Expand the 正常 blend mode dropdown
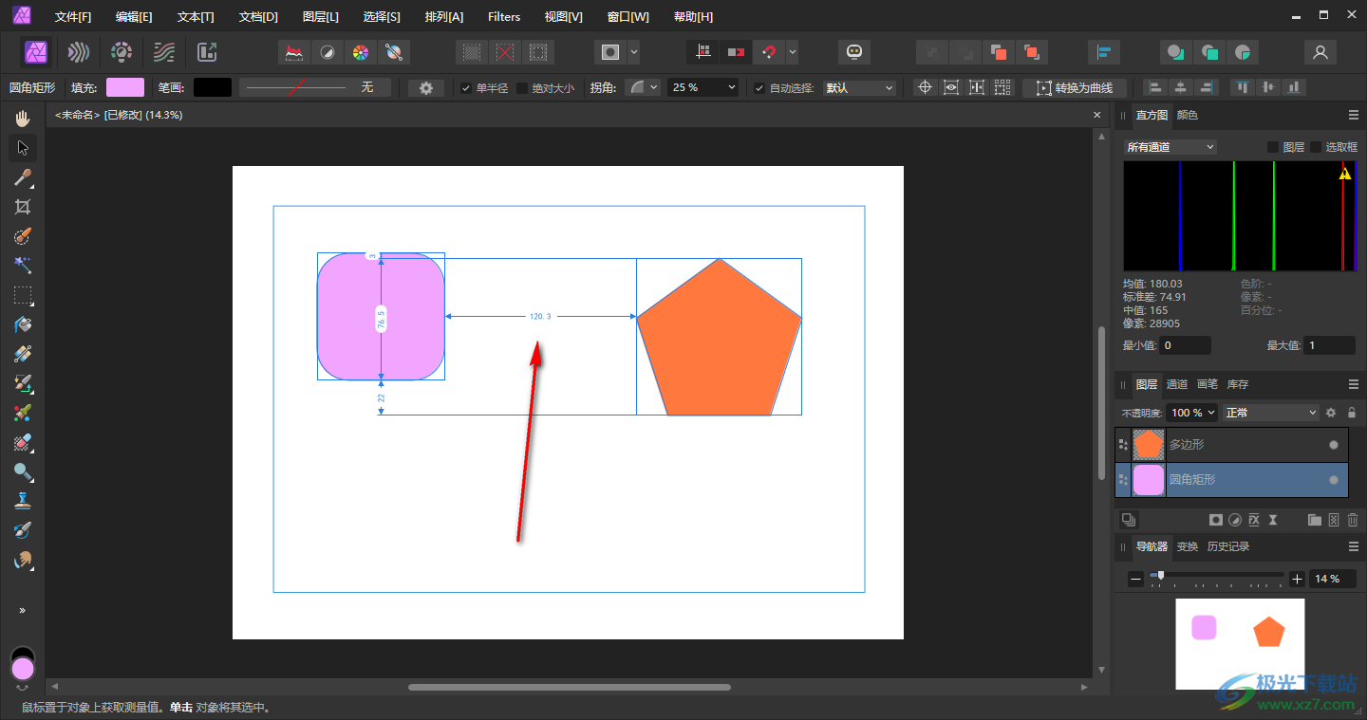The width and height of the screenshot is (1367, 720). point(1271,413)
